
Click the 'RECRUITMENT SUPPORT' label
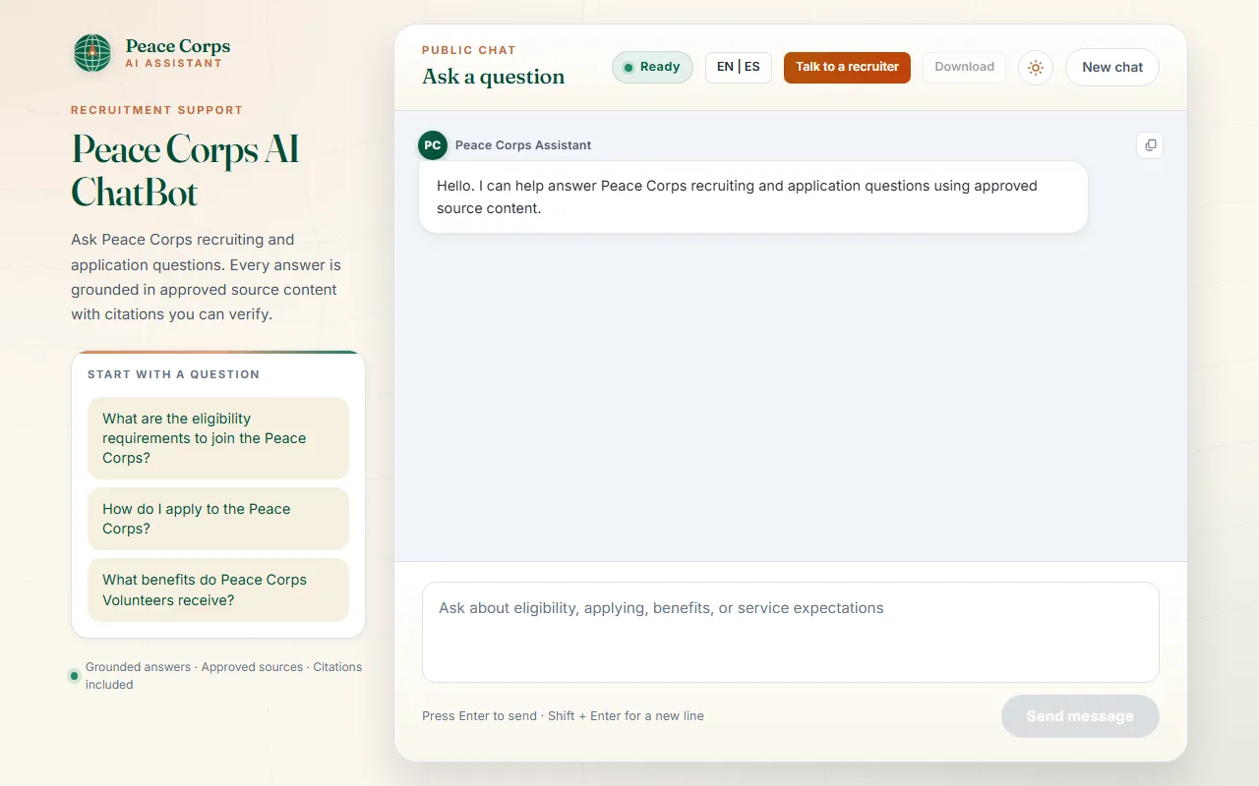(157, 110)
